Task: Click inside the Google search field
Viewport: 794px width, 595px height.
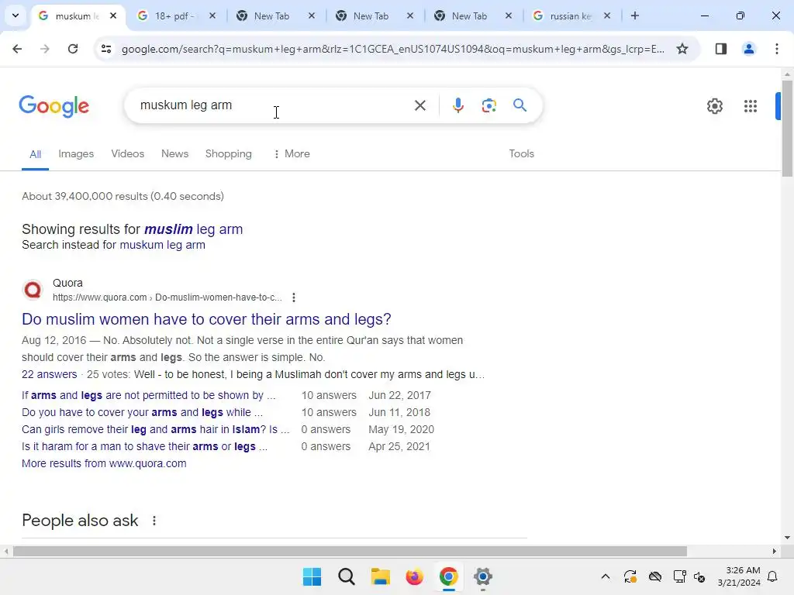Action: pos(274,105)
